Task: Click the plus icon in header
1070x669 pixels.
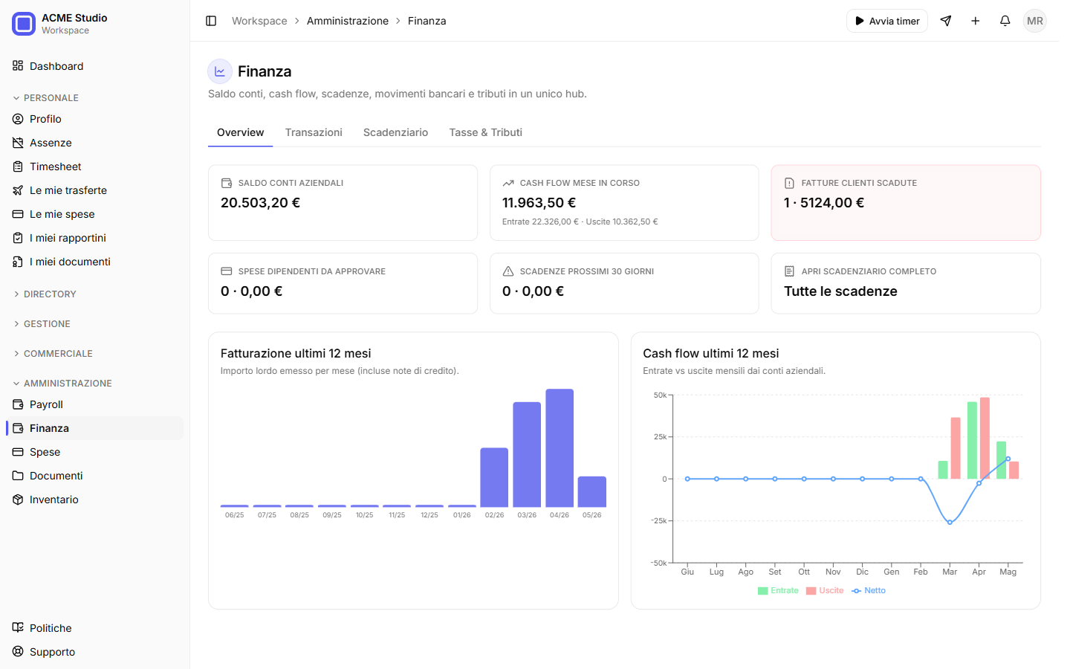Action: click(975, 21)
